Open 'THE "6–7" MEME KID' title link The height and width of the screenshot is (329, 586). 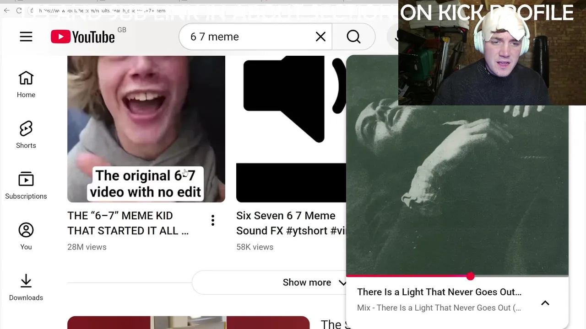click(128, 223)
